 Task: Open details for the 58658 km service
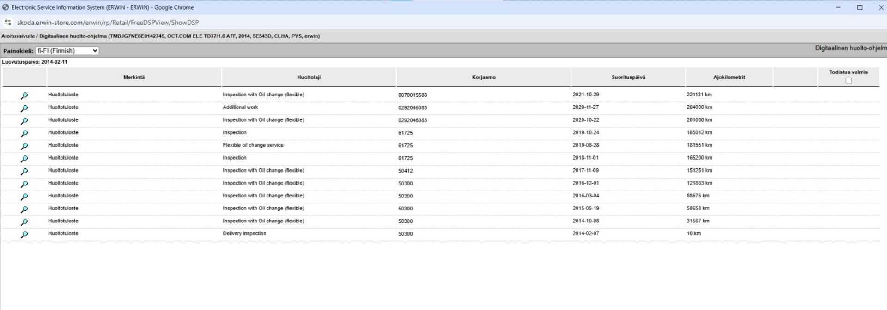pos(24,209)
